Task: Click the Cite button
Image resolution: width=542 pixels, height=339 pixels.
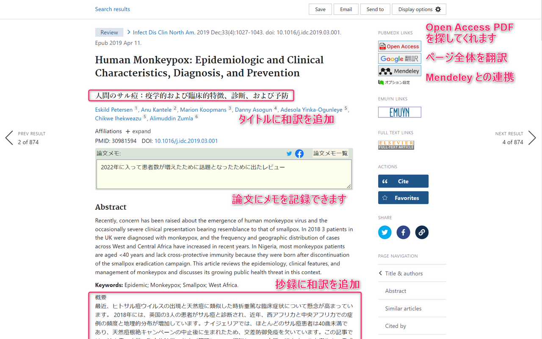Action: click(403, 181)
